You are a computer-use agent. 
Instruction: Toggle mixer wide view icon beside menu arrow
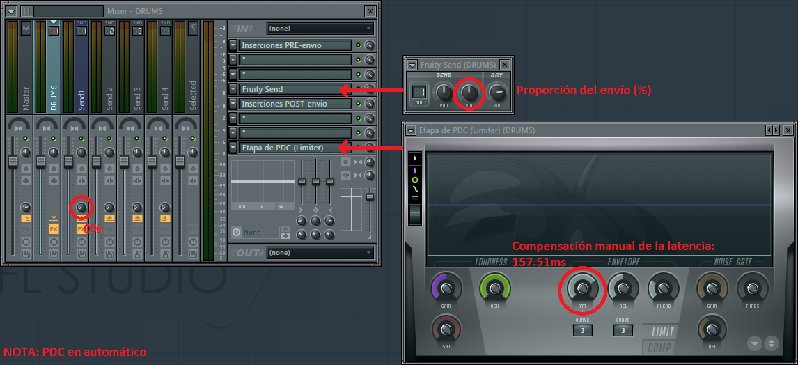coord(27,10)
